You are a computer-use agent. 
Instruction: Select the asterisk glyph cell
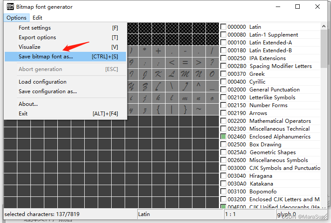[x=145, y=51]
